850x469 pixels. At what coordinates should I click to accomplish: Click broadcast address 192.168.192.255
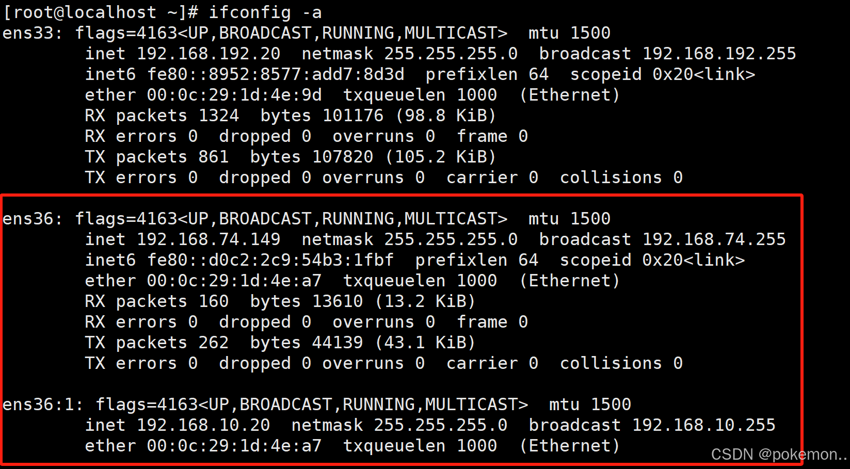click(x=719, y=54)
